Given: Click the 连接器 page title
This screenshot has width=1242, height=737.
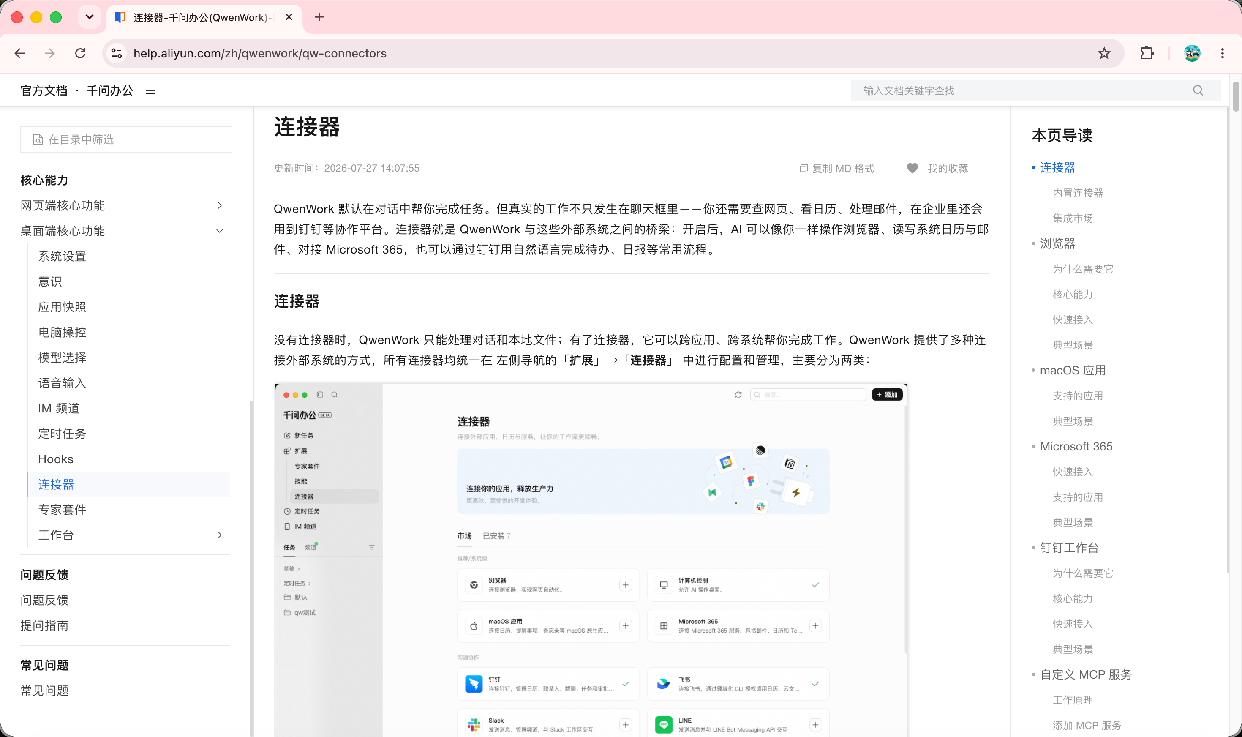Looking at the screenshot, I should (307, 127).
